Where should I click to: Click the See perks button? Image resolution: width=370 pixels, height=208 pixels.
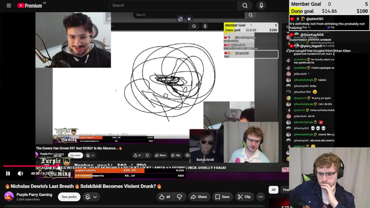point(69,197)
